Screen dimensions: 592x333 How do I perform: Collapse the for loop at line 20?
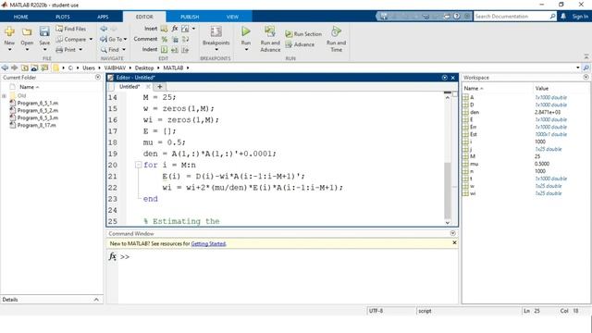point(138,165)
